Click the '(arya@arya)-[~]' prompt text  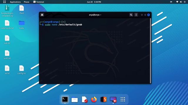click(54, 22)
